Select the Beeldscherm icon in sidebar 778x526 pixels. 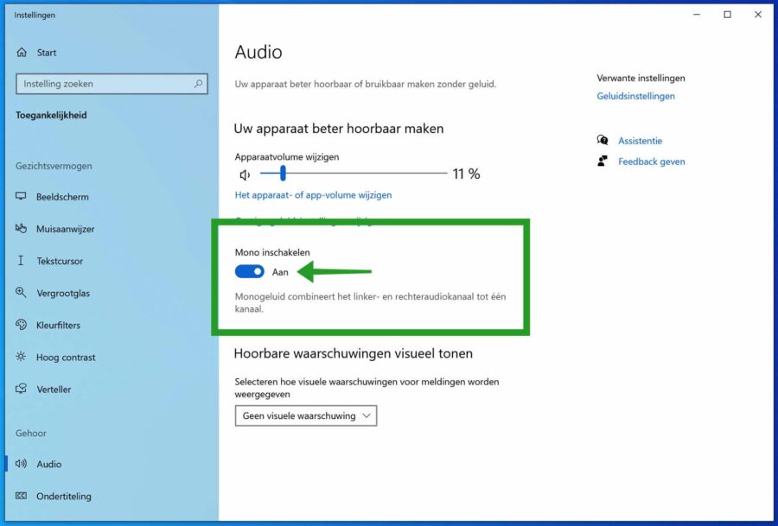point(21,196)
